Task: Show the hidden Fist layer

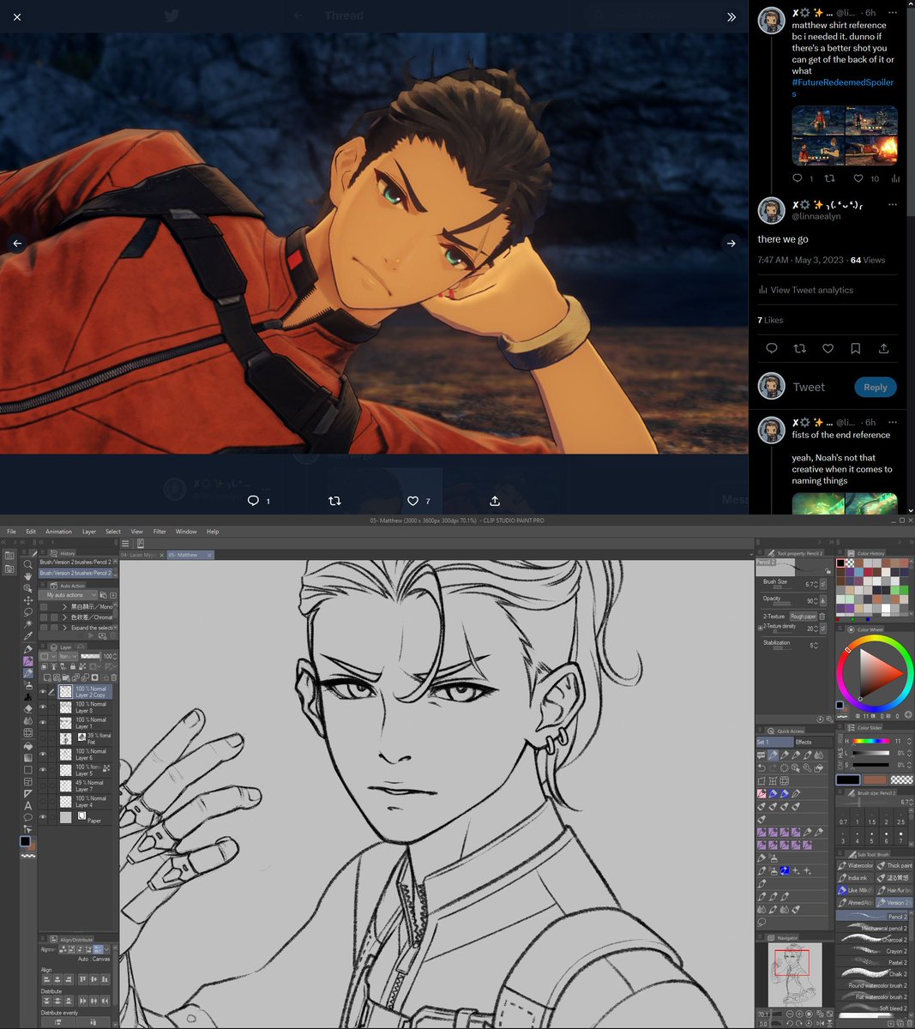Action: tap(43, 738)
